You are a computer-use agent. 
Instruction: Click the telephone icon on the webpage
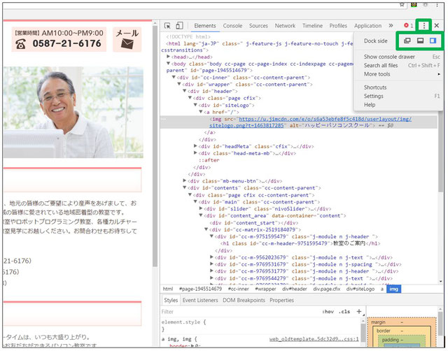[20, 44]
